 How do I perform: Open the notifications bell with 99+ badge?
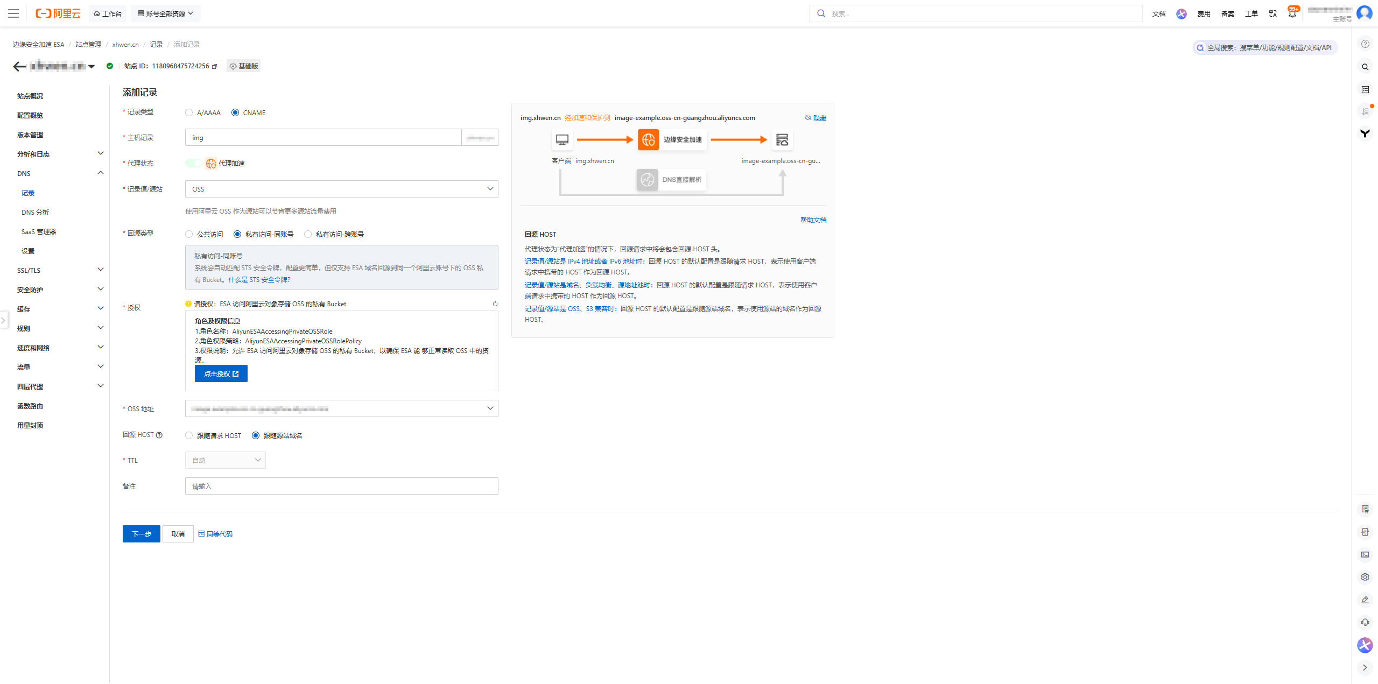1291,13
